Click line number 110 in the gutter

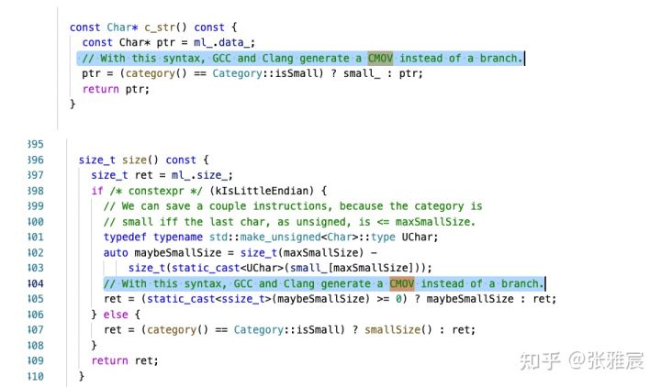(35, 376)
